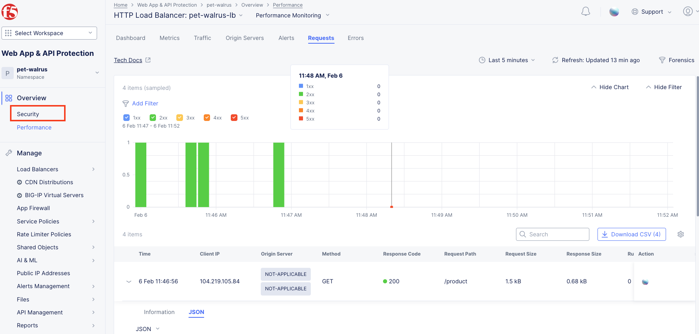Click the F5 logo icon
This screenshot has height=334, width=699.
(10, 12)
